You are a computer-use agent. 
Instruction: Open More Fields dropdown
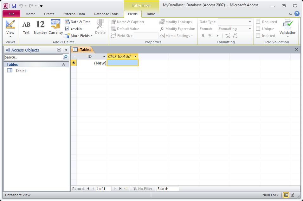coord(79,36)
